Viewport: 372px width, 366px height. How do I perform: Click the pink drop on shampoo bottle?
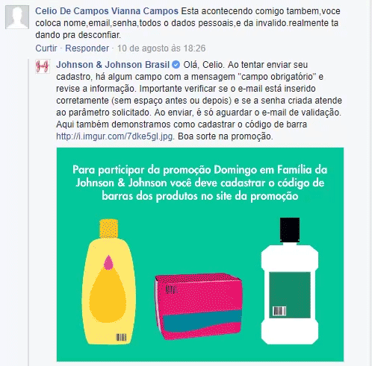tap(108, 262)
